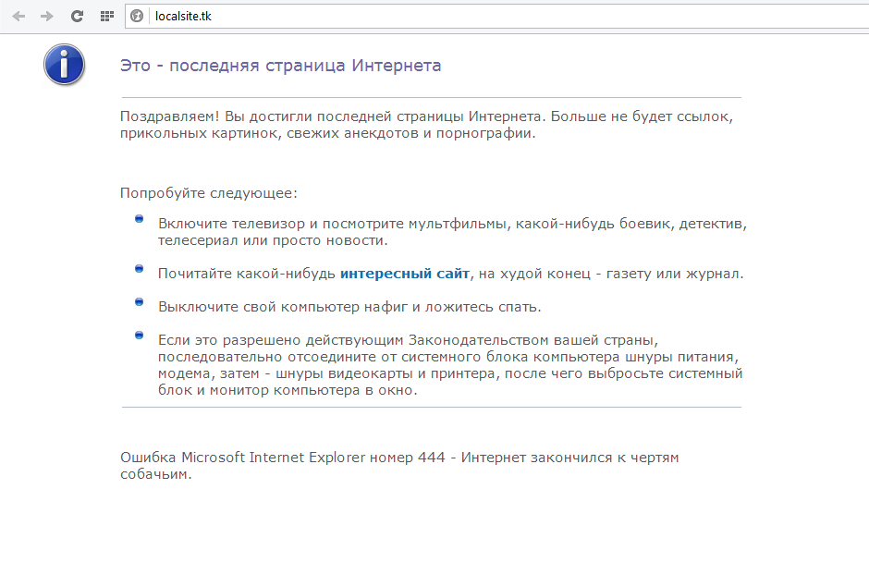Click the "Включите телевизор" list item text
The height and width of the screenshot is (562, 869).
click(x=451, y=232)
